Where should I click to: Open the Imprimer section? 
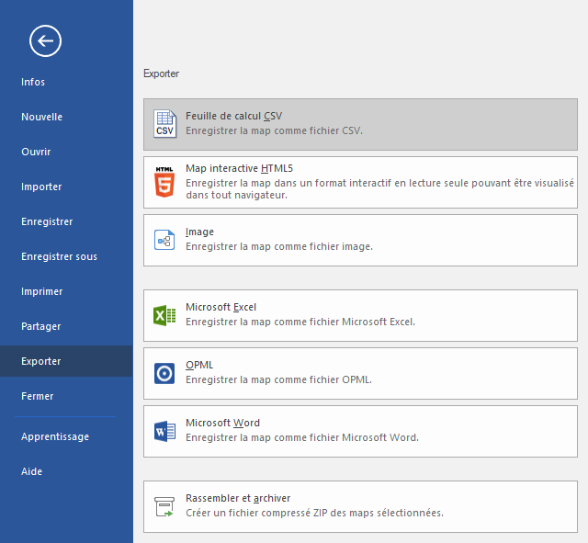pyautogui.click(x=41, y=291)
